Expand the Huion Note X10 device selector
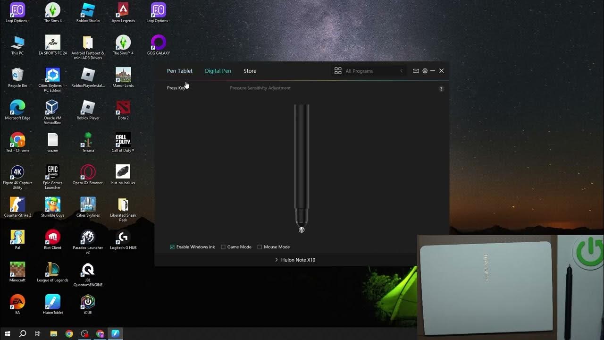This screenshot has width=604, height=340. (x=295, y=260)
